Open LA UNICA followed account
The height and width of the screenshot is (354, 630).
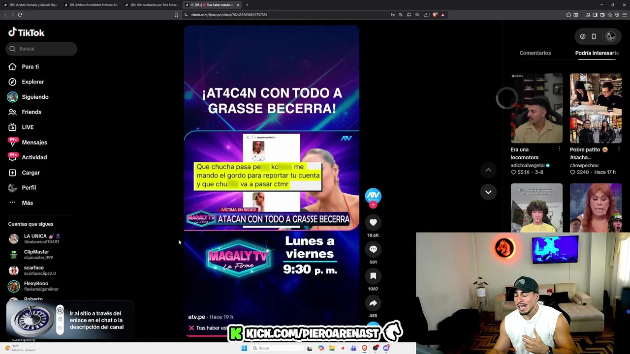[x=34, y=238]
